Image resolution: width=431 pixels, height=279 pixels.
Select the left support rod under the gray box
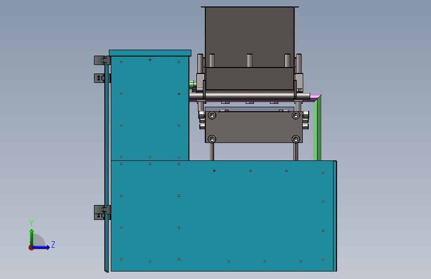(x=212, y=151)
